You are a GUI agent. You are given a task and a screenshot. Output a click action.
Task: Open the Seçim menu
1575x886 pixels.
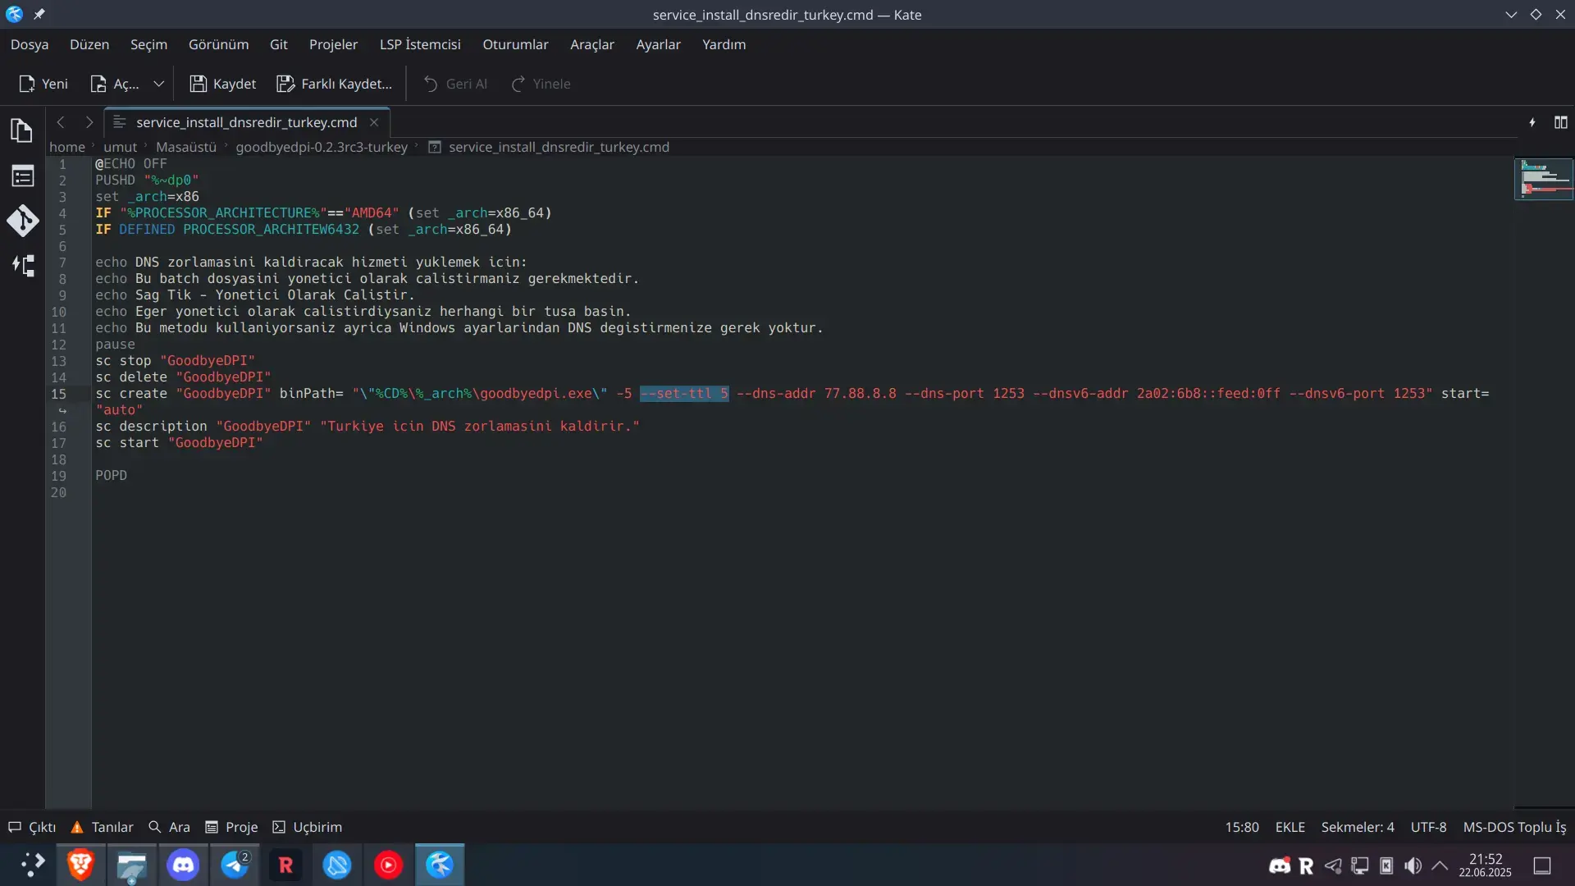(x=148, y=44)
